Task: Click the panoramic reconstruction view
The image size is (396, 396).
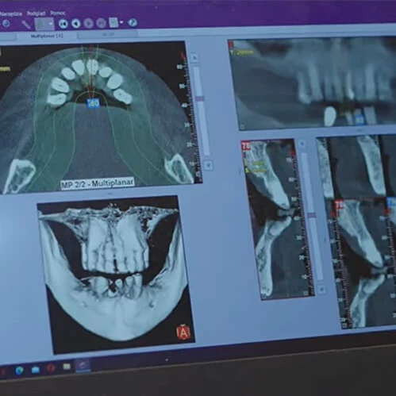Action: (313, 83)
